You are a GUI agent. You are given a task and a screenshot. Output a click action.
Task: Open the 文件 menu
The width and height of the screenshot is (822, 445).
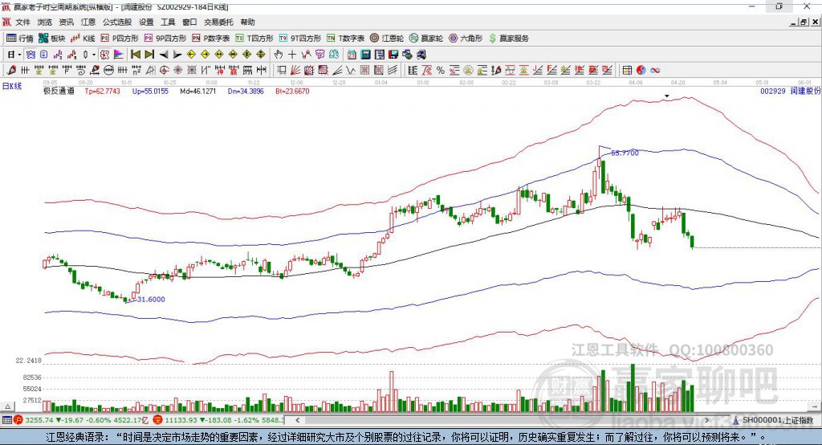coord(22,22)
